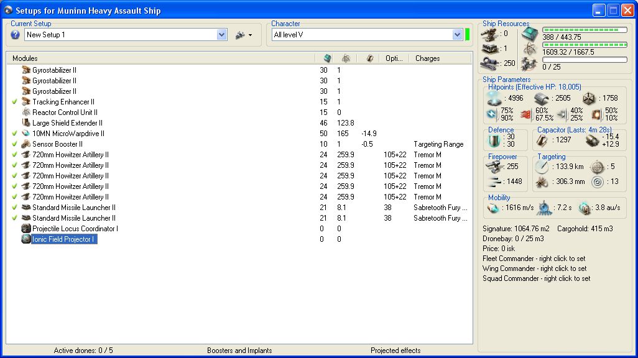Click the Defence tank icon
Viewport: 638px width, 358px height.
point(494,140)
